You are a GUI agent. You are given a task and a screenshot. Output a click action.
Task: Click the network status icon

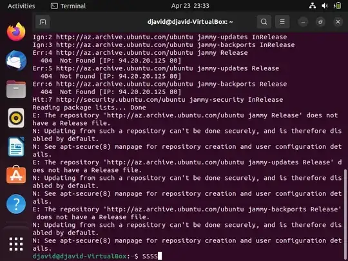click(313, 6)
